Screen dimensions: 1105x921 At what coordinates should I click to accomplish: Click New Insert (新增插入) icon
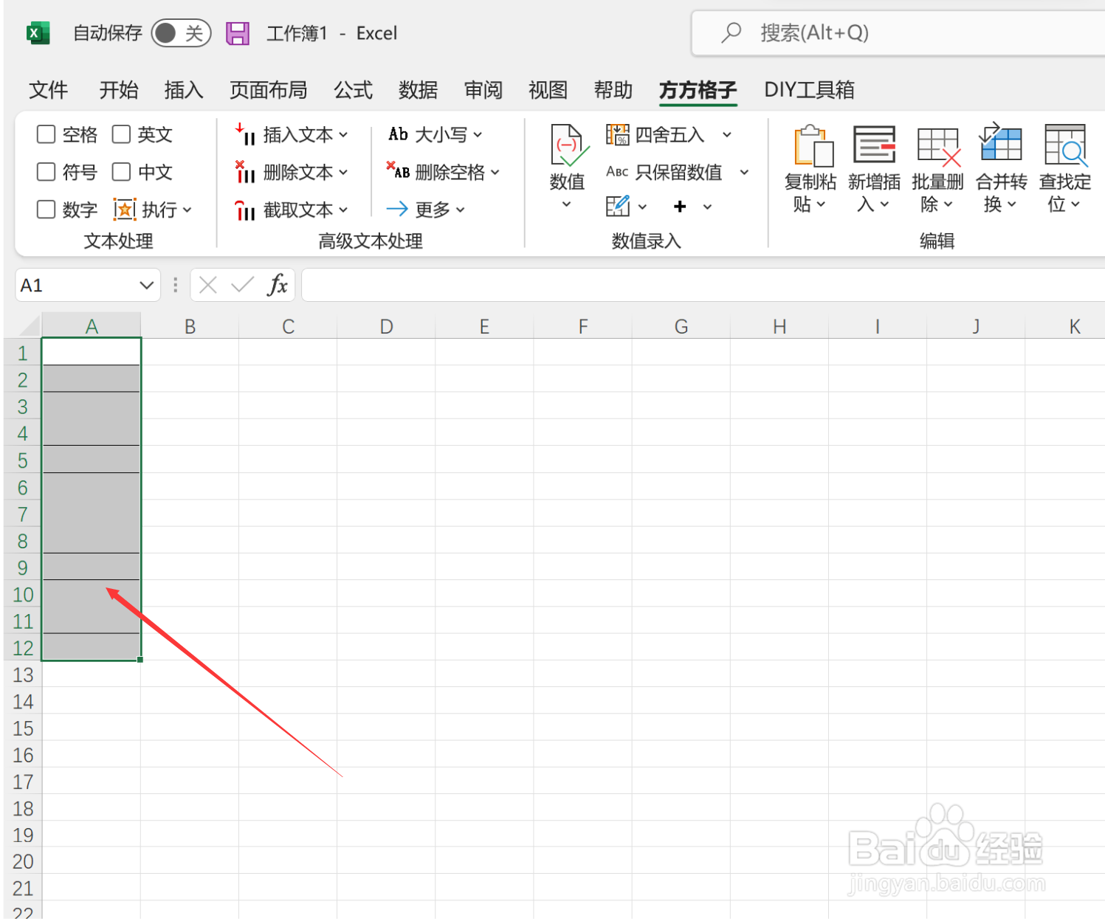874,144
